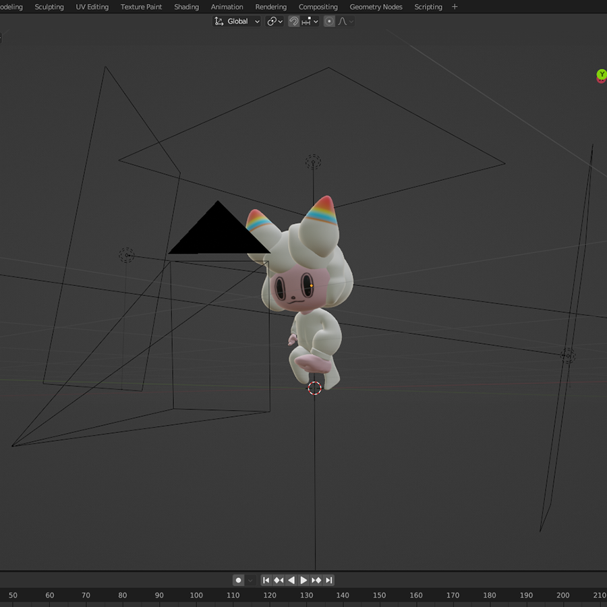This screenshot has height=607, width=607.
Task: Play the animation forward
Action: [304, 580]
